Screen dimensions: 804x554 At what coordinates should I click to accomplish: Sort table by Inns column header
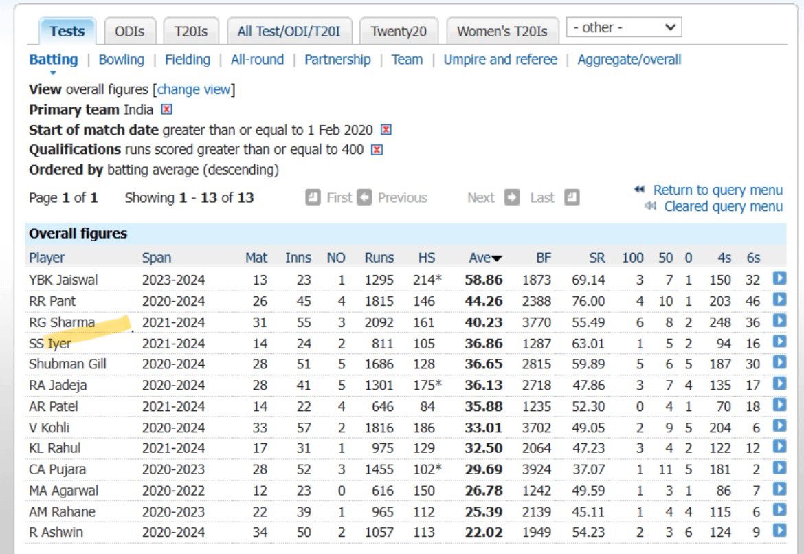tap(298, 258)
